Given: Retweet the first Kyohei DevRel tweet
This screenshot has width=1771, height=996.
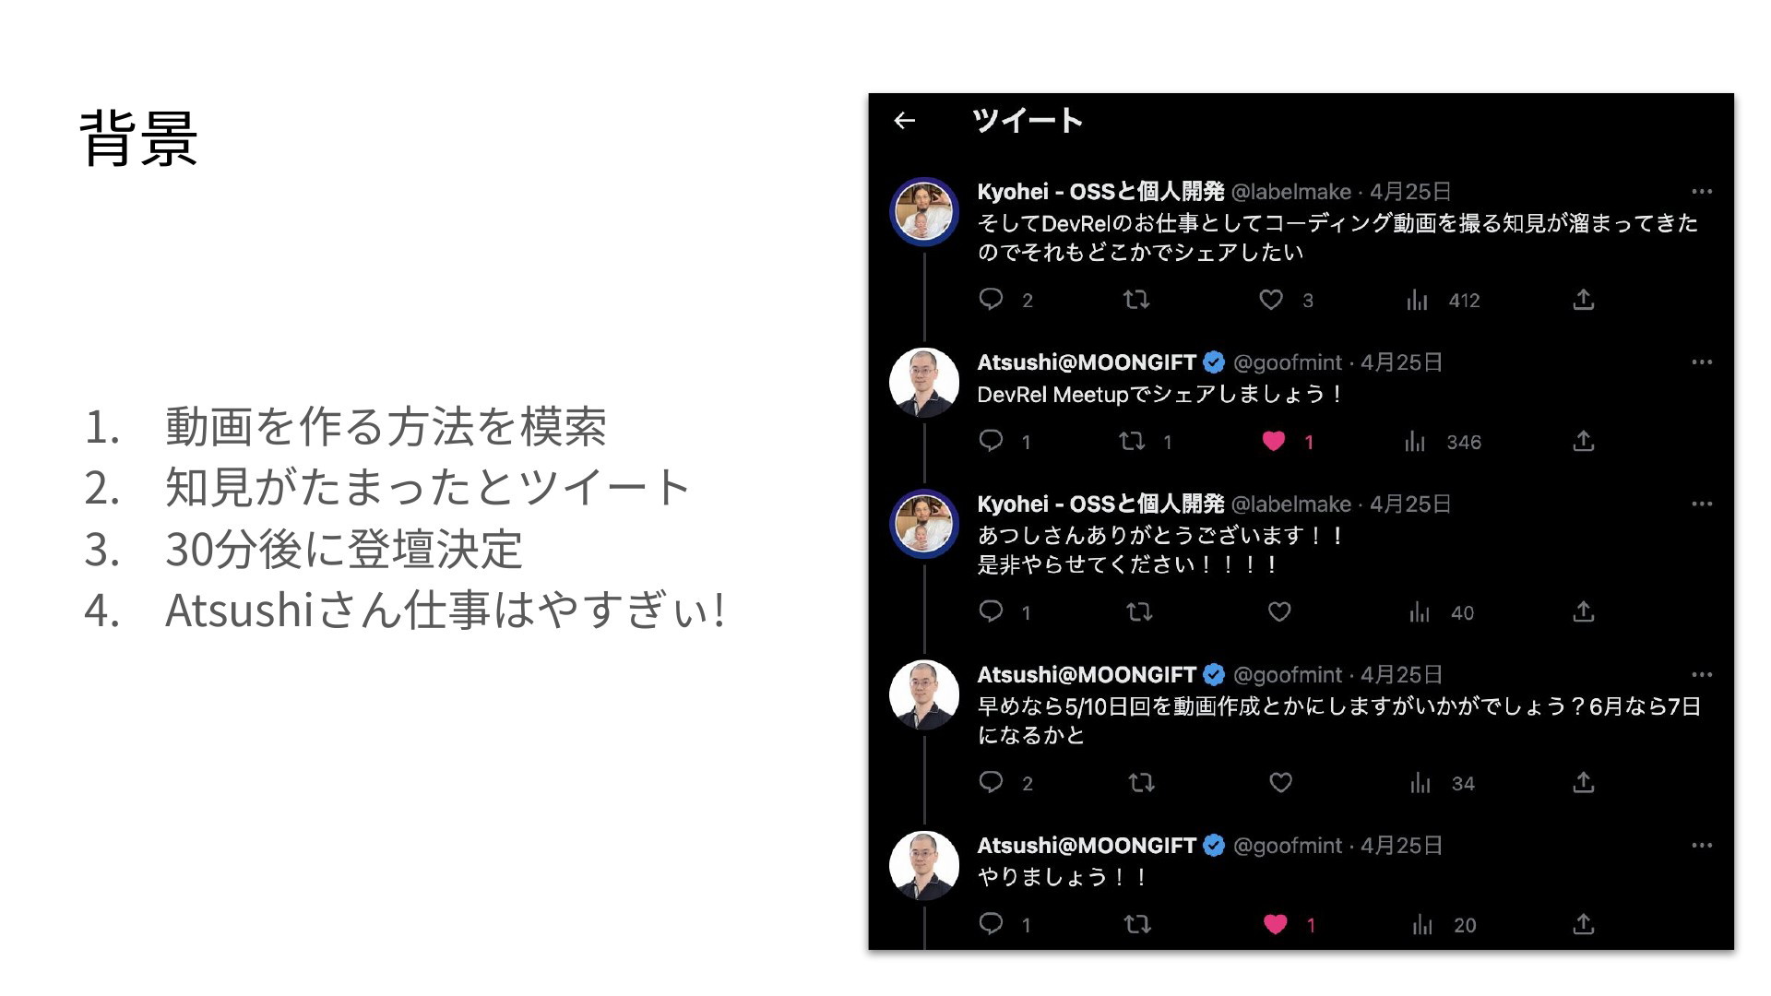Looking at the screenshot, I should [1136, 299].
